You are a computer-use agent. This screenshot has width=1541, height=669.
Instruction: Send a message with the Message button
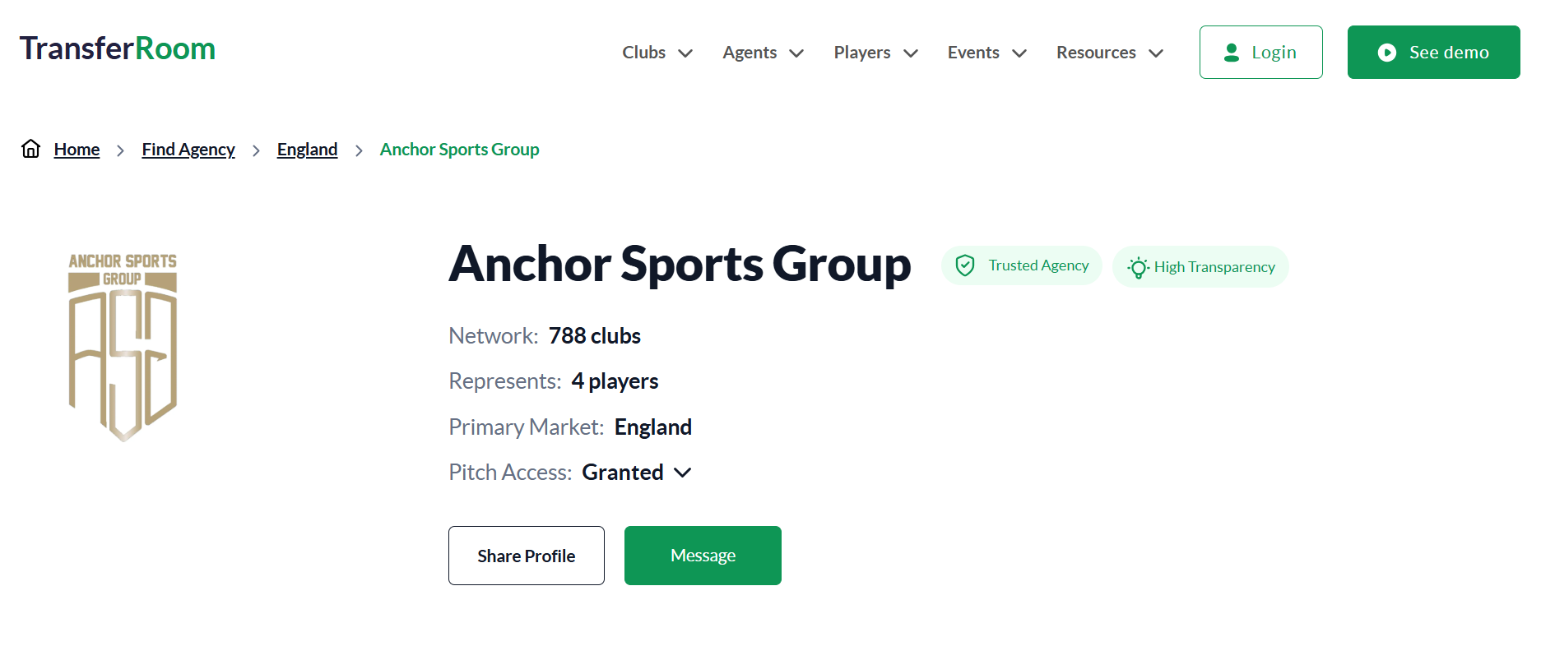pyautogui.click(x=703, y=556)
